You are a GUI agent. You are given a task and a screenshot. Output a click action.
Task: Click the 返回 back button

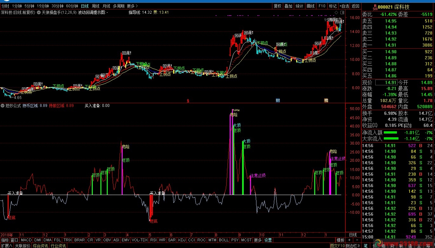click(x=356, y=6)
